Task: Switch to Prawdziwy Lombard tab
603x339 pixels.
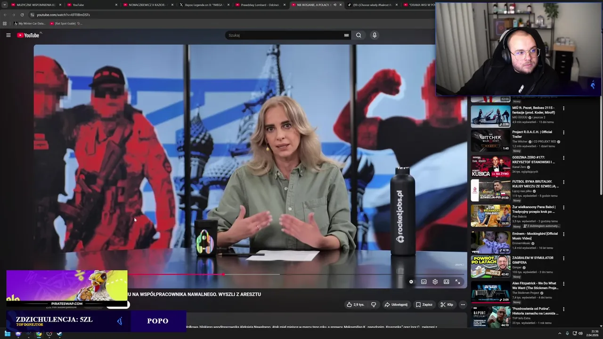Action: [259, 5]
